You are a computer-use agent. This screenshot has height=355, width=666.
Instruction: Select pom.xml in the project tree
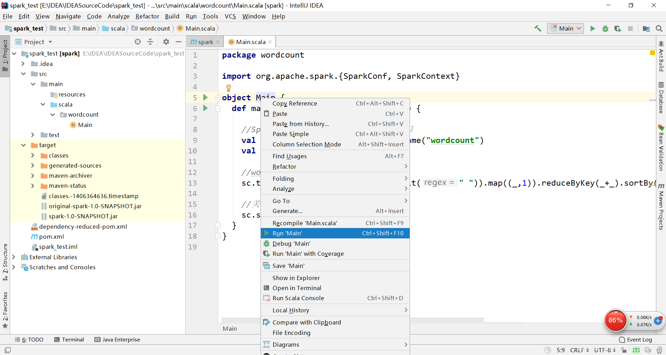tap(51, 237)
